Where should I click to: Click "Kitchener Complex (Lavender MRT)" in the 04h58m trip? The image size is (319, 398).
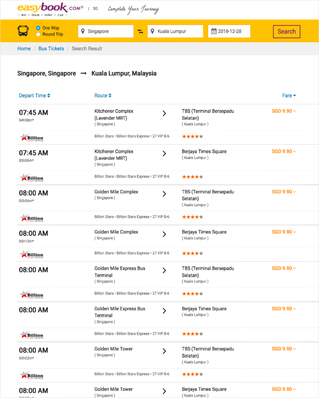114,114
